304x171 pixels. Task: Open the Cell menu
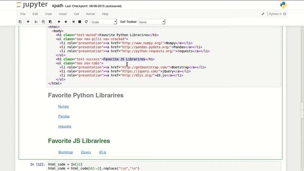click(76, 14)
